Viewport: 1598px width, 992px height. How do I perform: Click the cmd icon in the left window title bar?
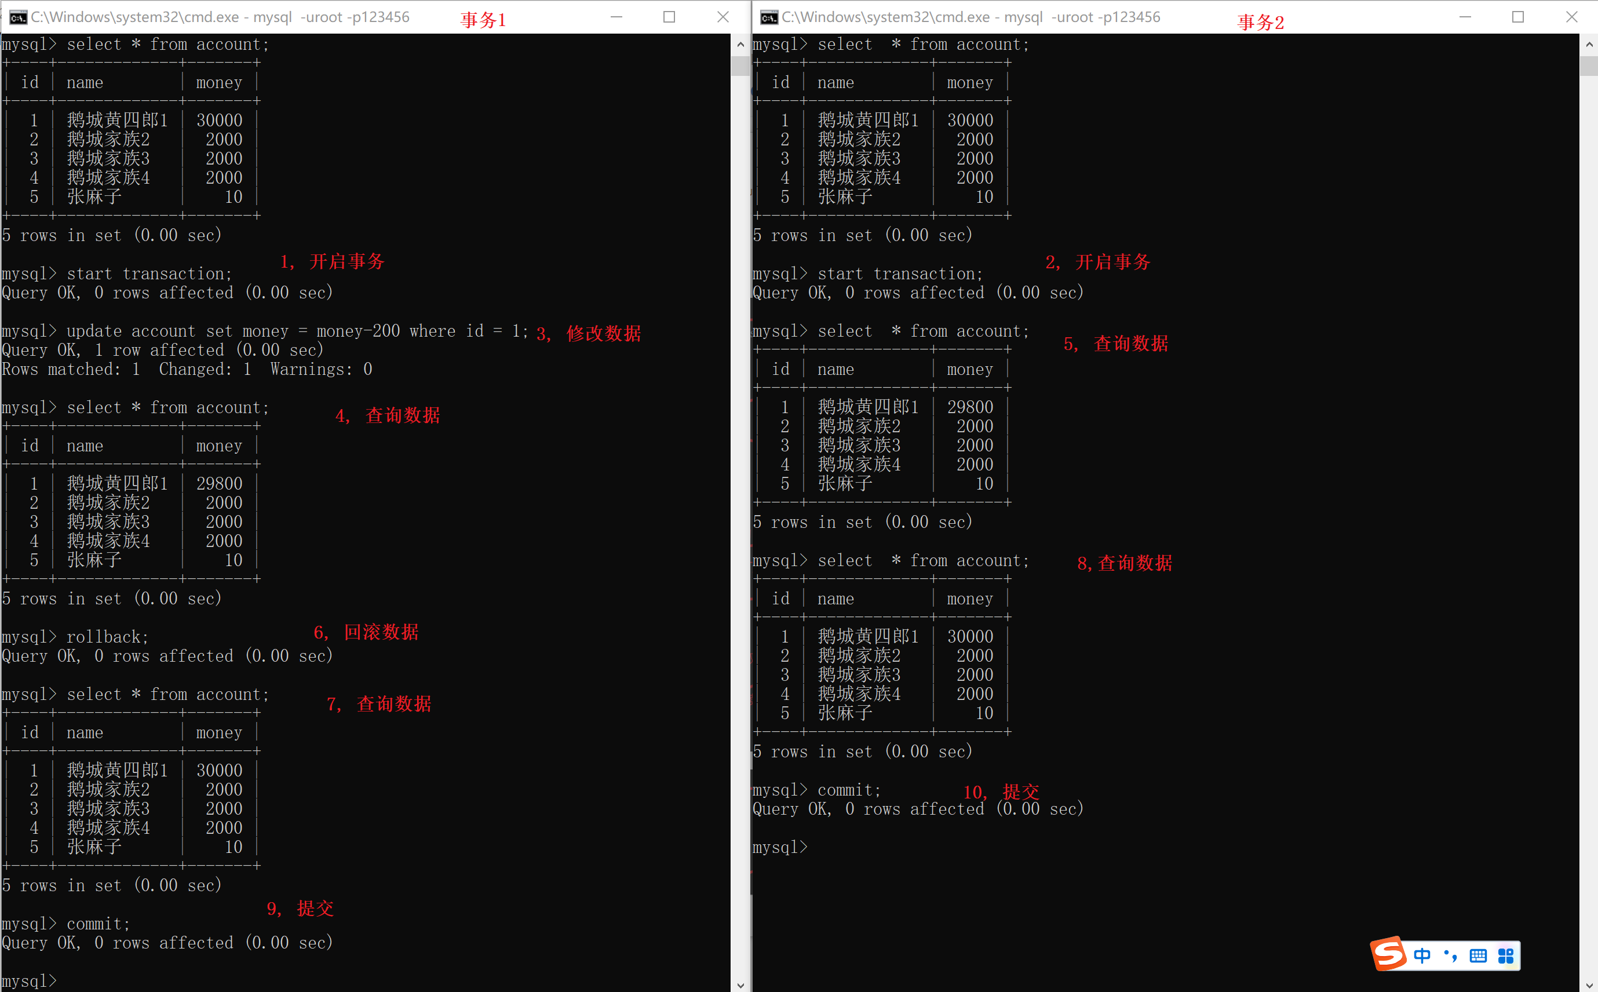(x=18, y=17)
